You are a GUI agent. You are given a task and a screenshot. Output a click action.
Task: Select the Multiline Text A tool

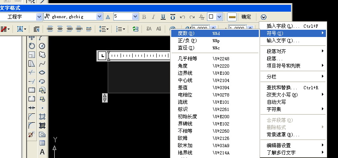[x=42, y=152]
